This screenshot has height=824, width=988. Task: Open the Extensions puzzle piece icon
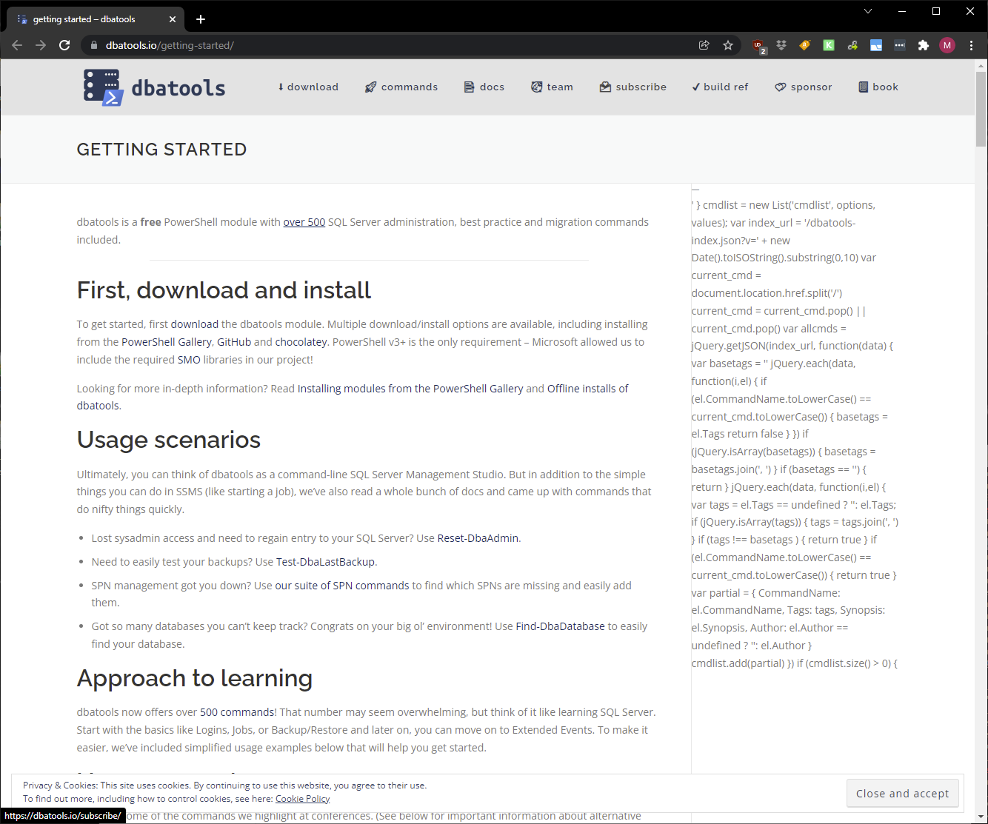tap(924, 45)
